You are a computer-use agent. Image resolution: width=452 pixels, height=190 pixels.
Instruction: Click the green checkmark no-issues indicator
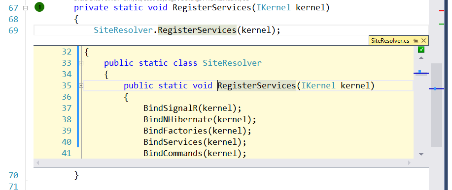click(421, 50)
